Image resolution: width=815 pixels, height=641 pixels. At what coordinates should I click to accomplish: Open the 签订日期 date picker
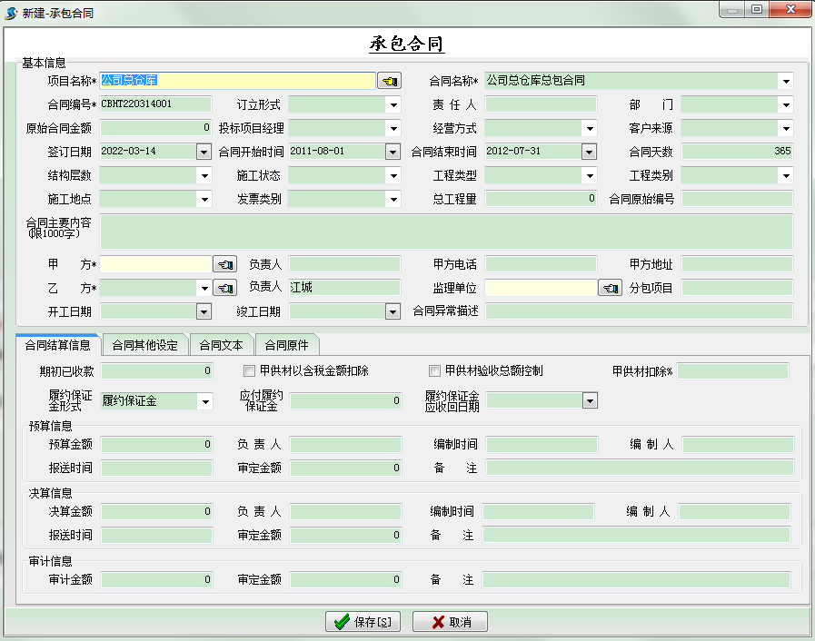[204, 152]
